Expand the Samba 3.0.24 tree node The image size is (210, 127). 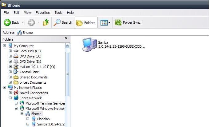coord(28,124)
